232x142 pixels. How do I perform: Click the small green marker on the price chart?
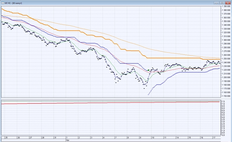148,70
